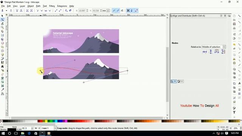242x136 pixels.
Task: Select the Connector tool
Action: [2, 94]
